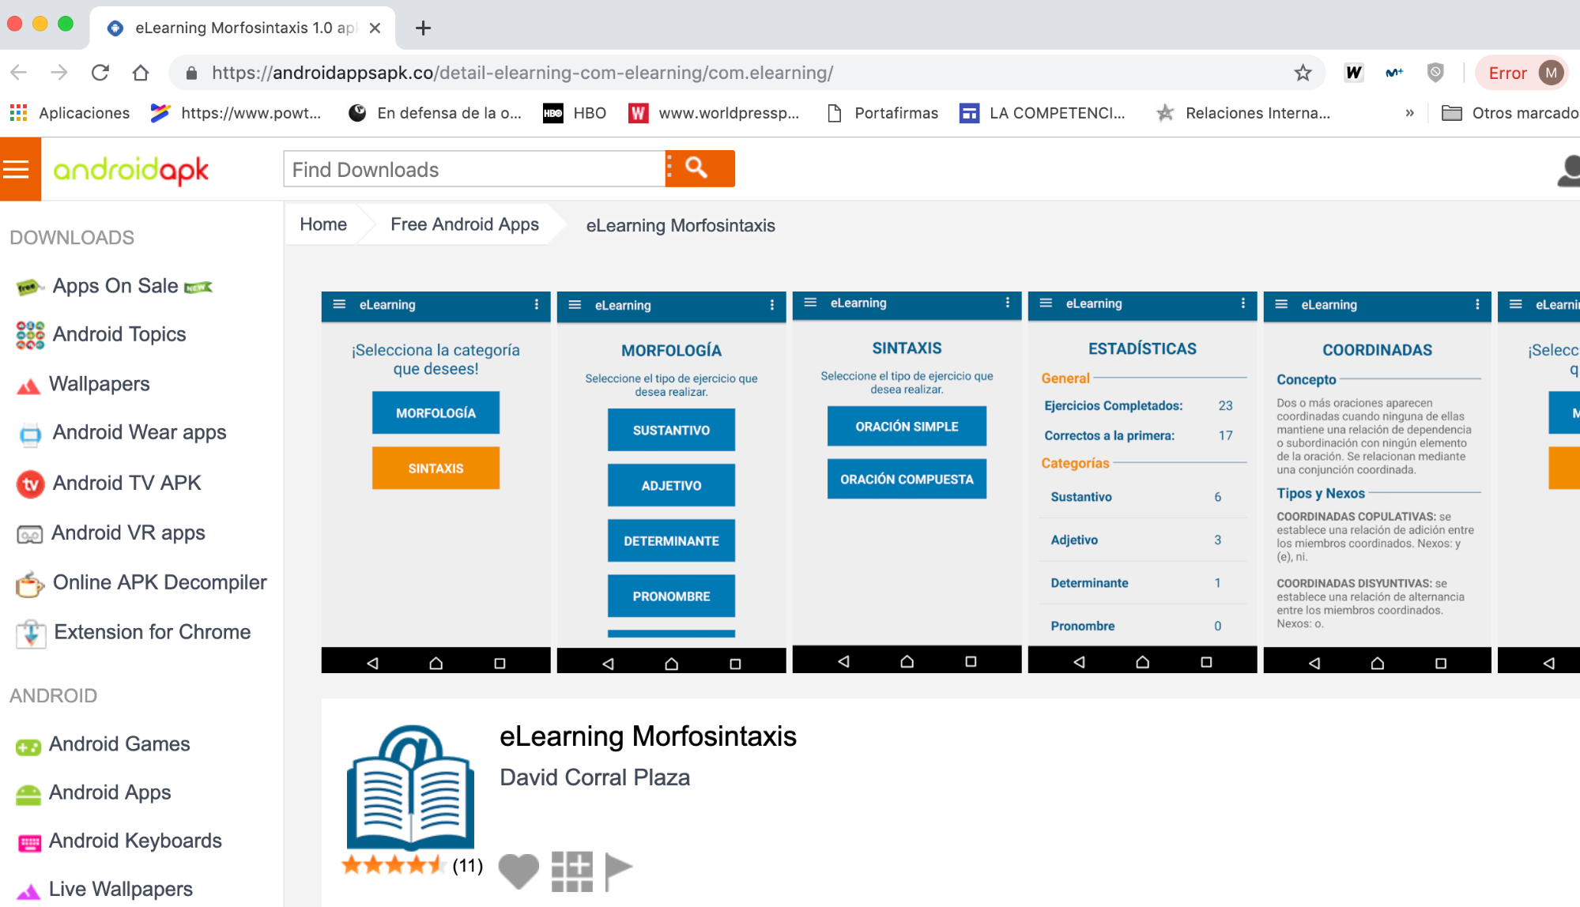1580x907 pixels.
Task: Click the star rating bar
Action: click(x=393, y=865)
